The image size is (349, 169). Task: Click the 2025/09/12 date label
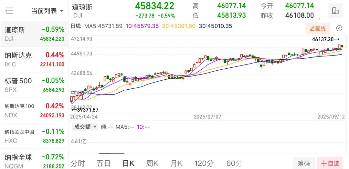(x=331, y=116)
